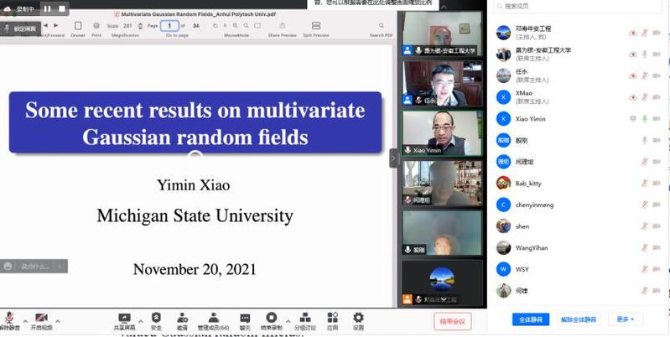Open the Apps icon in meeting toolbar
Viewport: 670px width, 337px height.
coord(333,321)
